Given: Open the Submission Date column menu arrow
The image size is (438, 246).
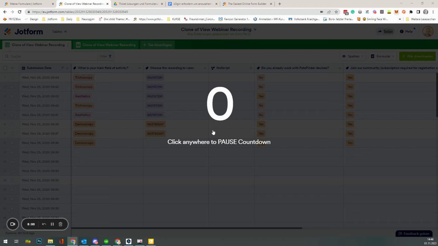Looking at the screenshot, I should pos(67,68).
